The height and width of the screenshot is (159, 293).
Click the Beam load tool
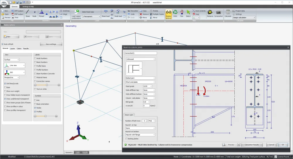[x=105, y=13]
